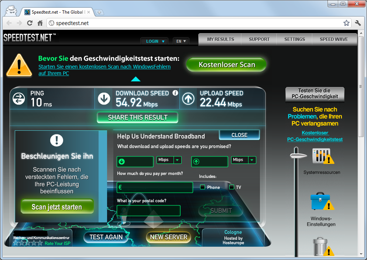Click the Windows-Einstellungen label
367x260 pixels.
point(321,221)
